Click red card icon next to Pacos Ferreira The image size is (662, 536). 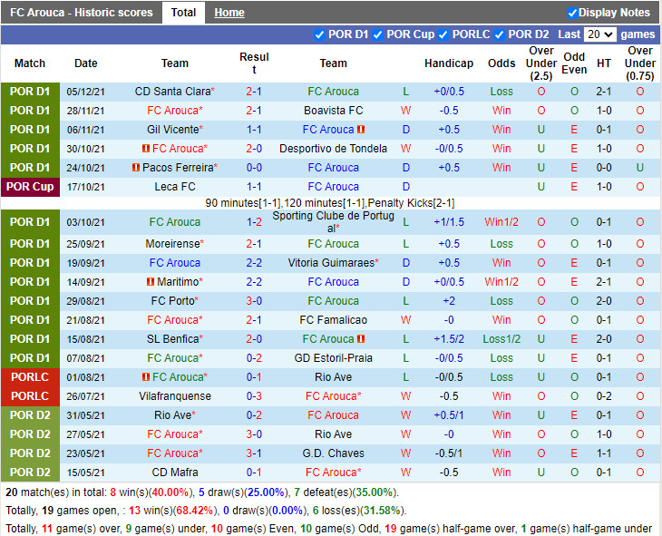coord(136,167)
